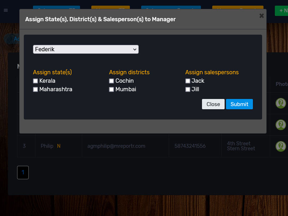288x216 pixels.
Task: Click the grey Close button
Action: 213,104
